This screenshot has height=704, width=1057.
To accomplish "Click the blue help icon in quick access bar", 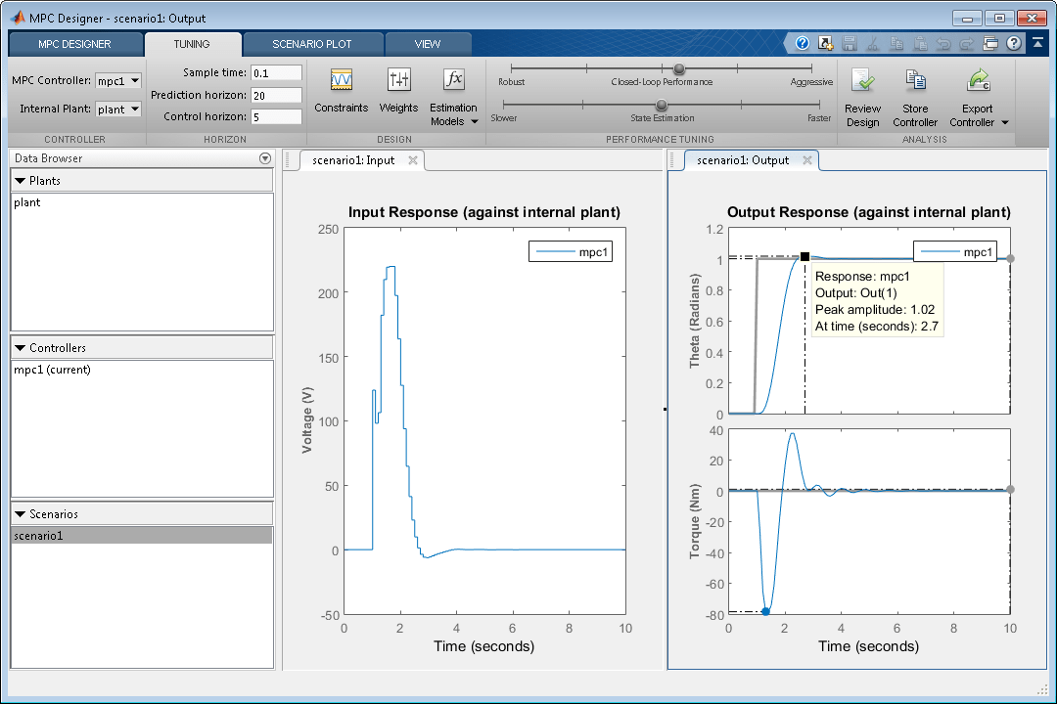I will (x=803, y=43).
